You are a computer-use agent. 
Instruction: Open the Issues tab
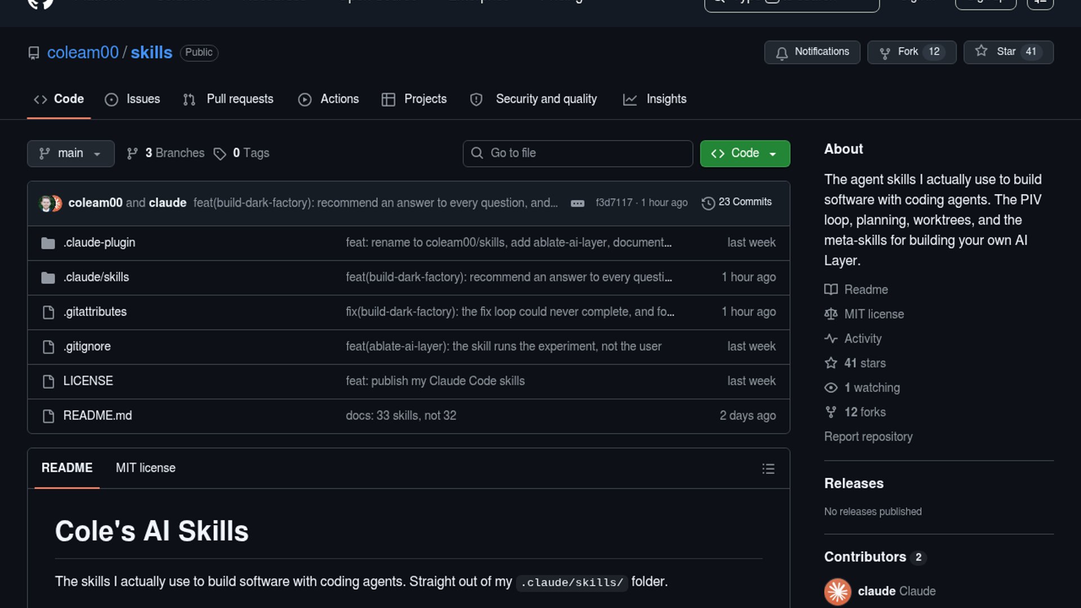(x=132, y=99)
